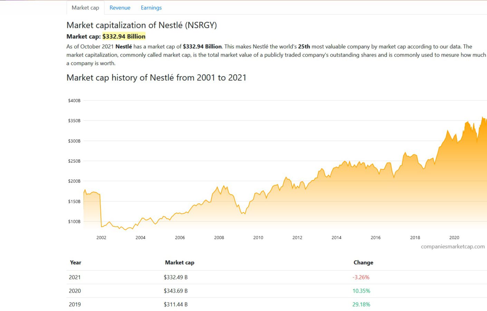487x311 pixels.
Task: Click the chart heading Market cap history of Nestlé
Action: [156, 77]
